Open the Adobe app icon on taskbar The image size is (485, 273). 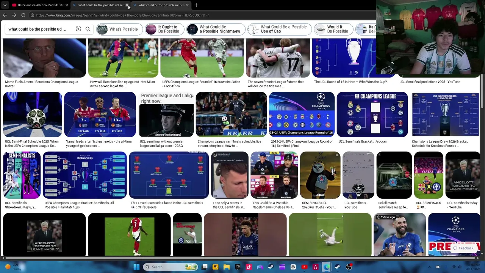tap(315, 267)
